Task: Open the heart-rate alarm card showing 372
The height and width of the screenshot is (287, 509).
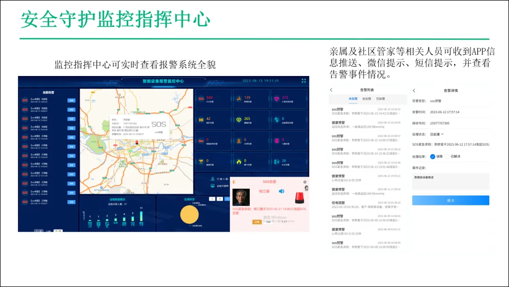Action: (x=289, y=99)
